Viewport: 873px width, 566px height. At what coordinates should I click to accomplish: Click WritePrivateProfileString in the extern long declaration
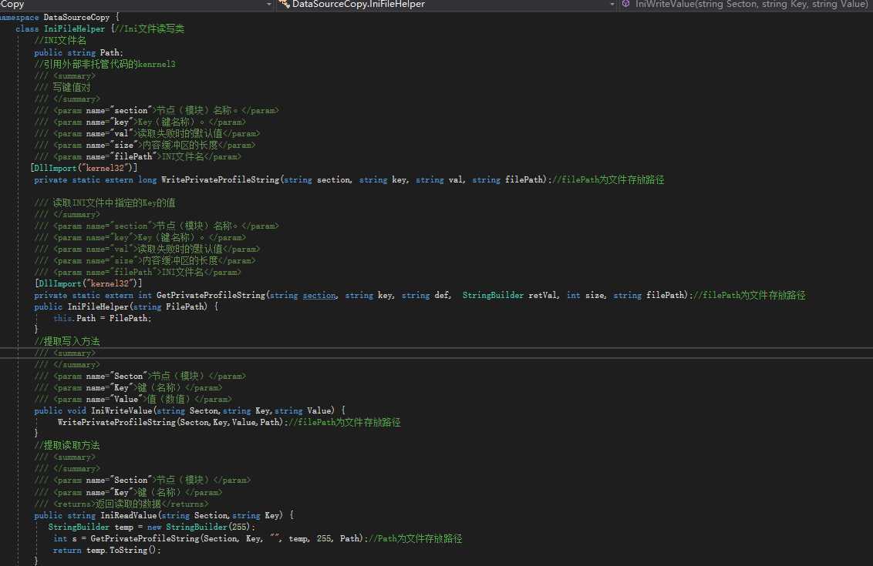click(220, 179)
